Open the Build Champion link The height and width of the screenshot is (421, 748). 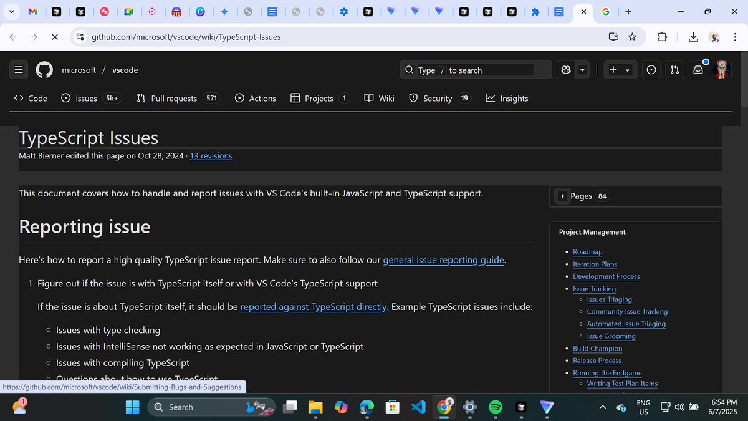(x=598, y=348)
